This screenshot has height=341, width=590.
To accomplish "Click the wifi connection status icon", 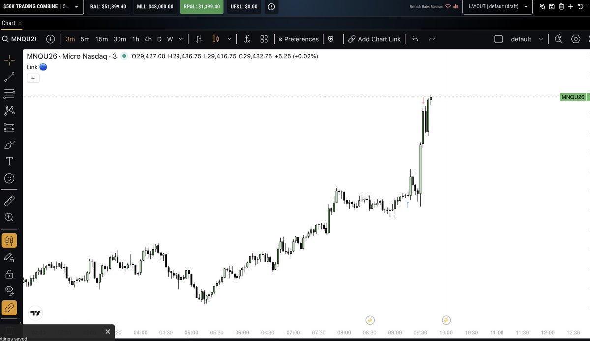I will [448, 7].
